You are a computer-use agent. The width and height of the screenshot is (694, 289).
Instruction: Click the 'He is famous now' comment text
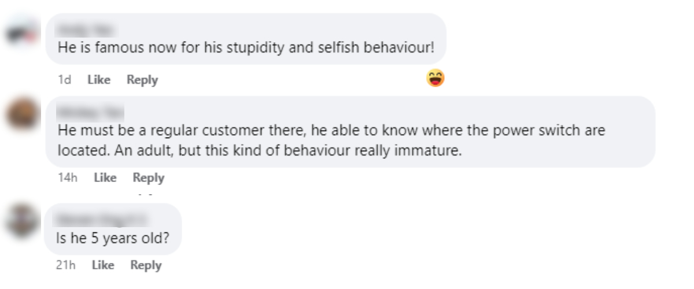tap(246, 47)
